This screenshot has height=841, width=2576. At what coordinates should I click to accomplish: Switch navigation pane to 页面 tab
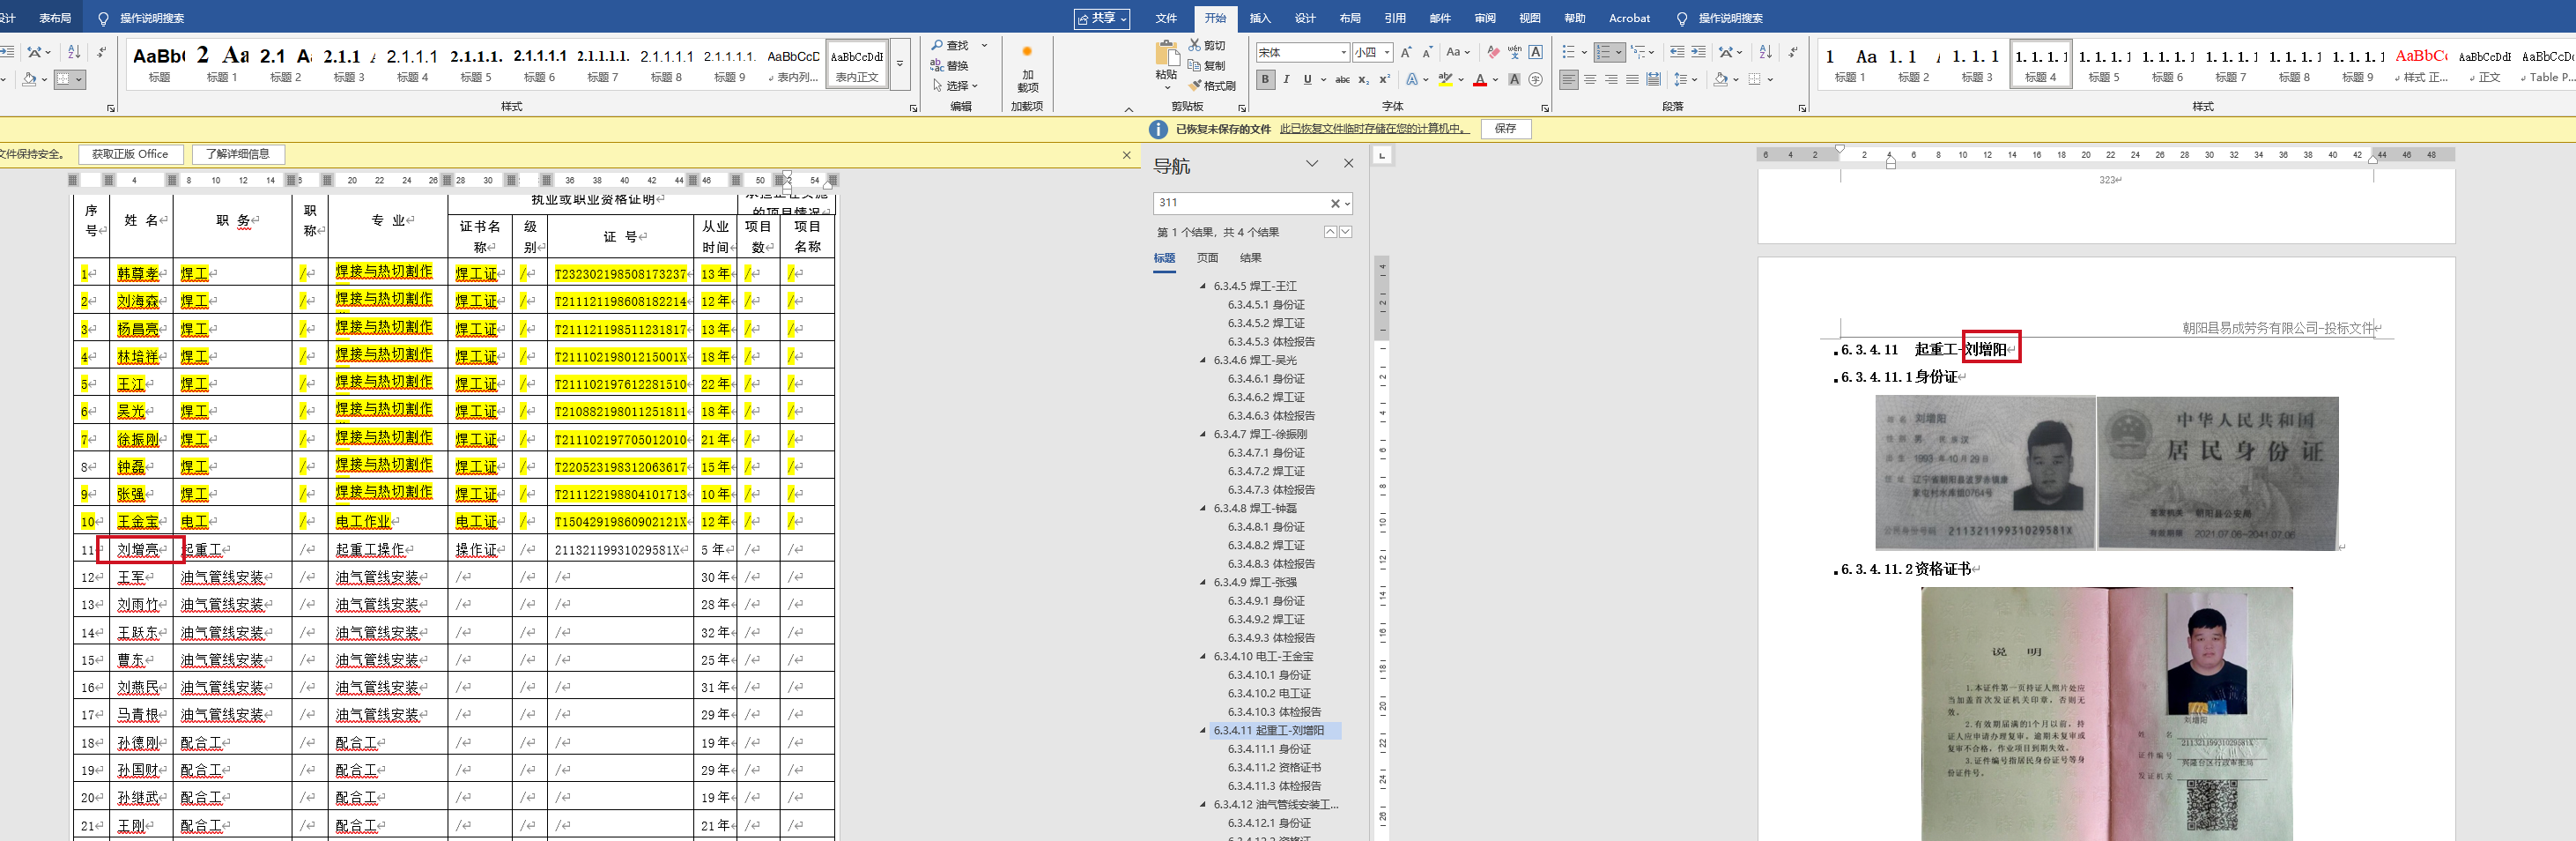tap(1208, 258)
